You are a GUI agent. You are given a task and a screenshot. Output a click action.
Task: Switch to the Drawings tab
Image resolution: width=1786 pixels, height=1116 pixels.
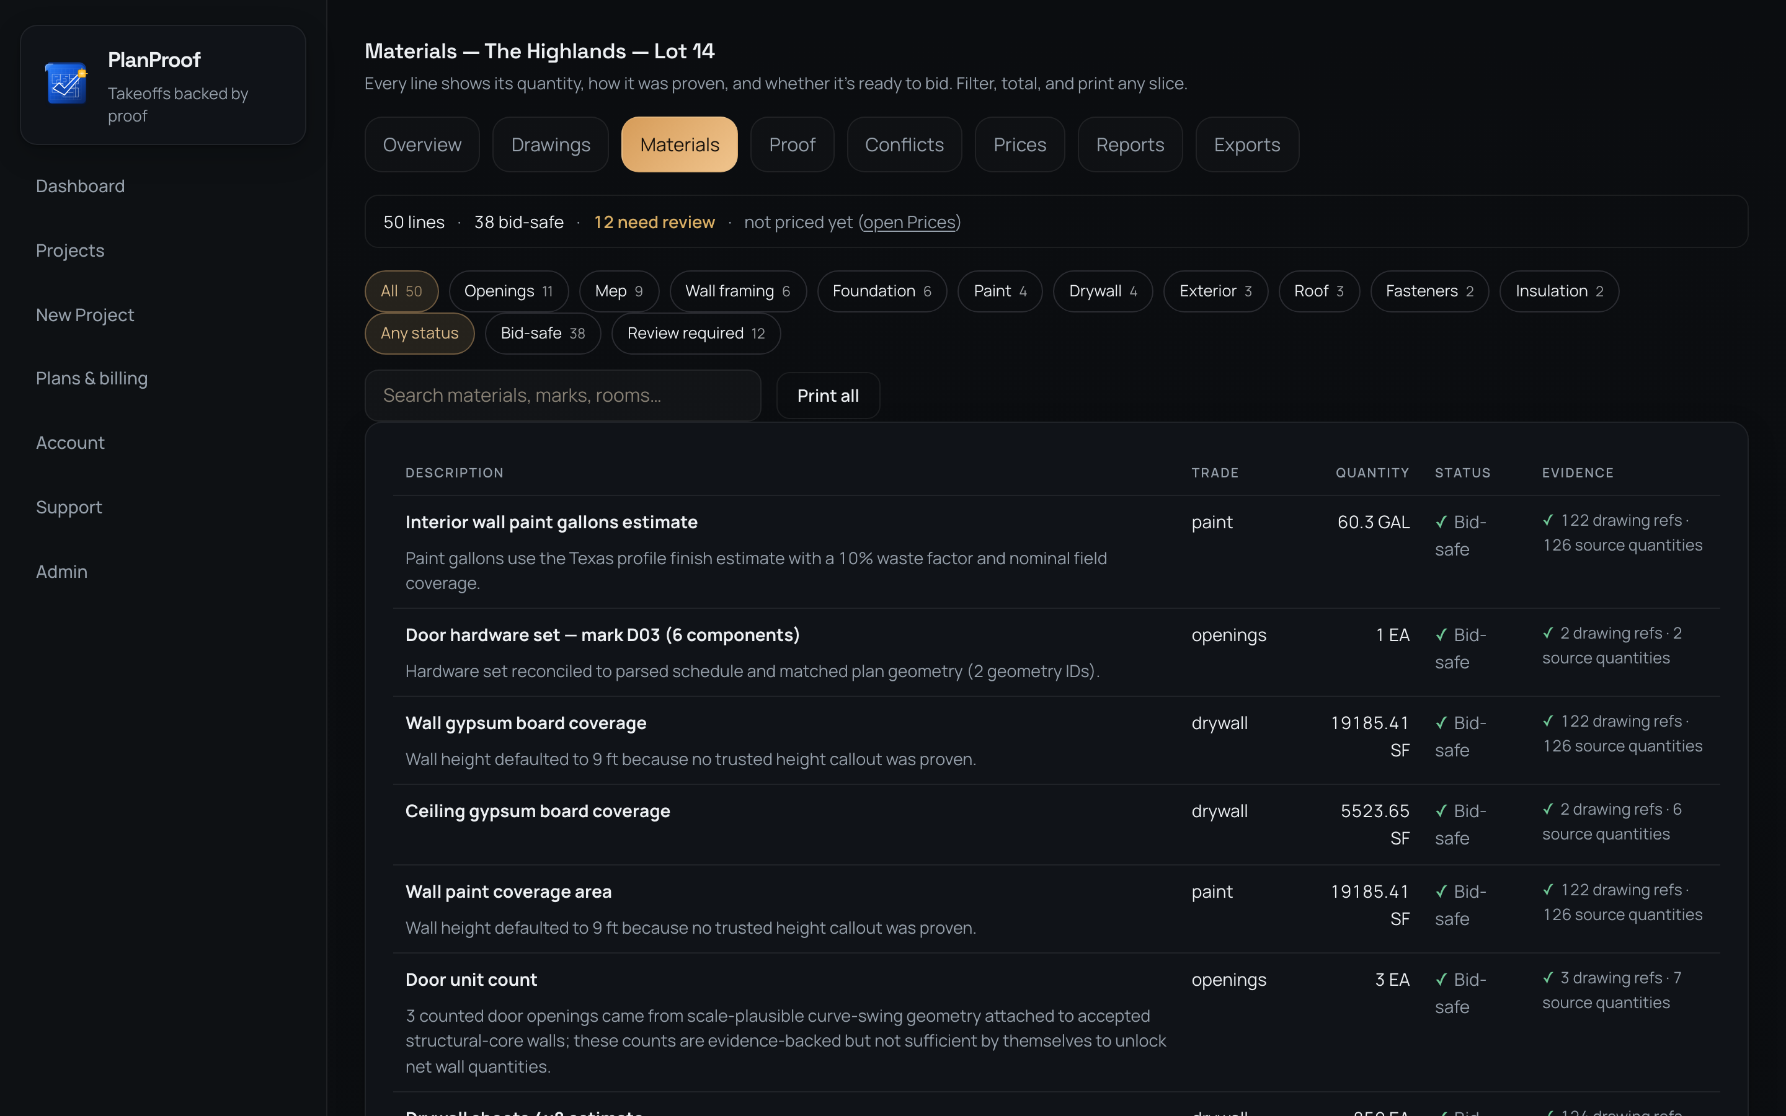551,144
